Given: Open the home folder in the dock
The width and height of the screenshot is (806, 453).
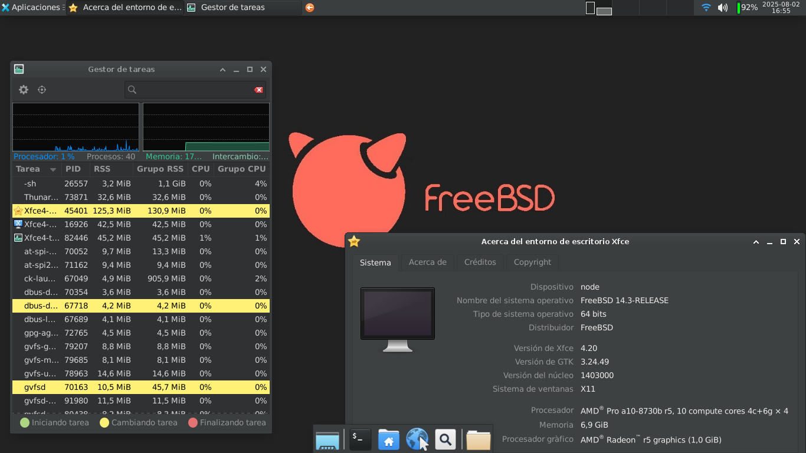Looking at the screenshot, I should (388, 439).
